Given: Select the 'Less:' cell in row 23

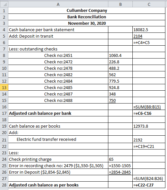Looking at the screenshot, I should [58, 153].
